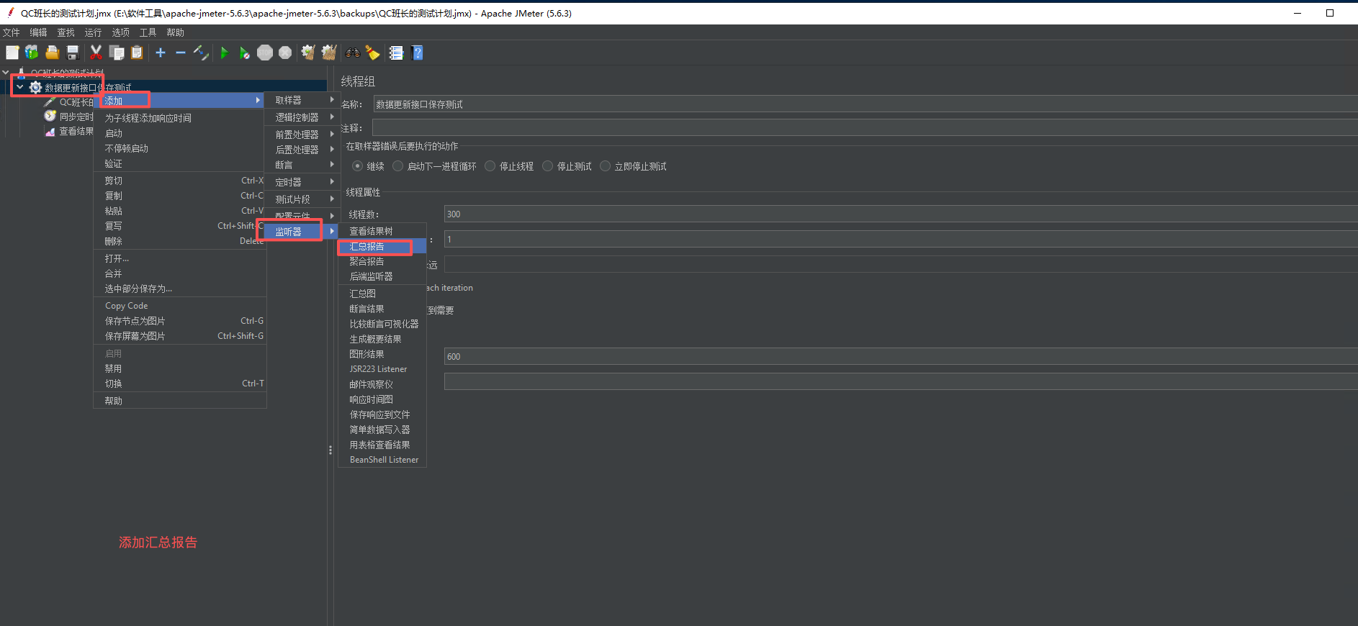Collapse the test plan root node

6,73
